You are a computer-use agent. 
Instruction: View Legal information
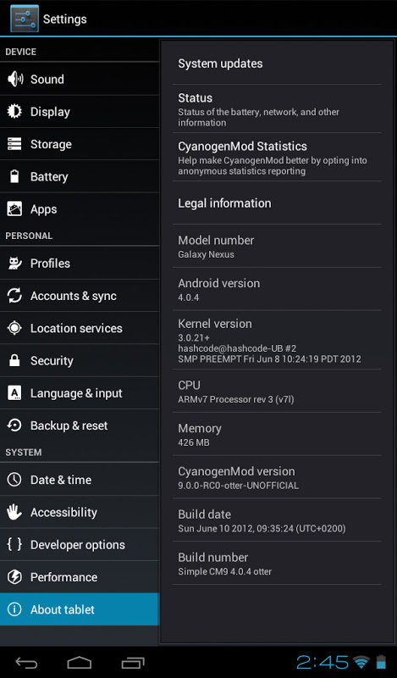click(277, 203)
